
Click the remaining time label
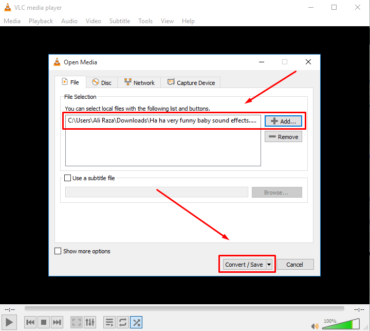(359, 309)
